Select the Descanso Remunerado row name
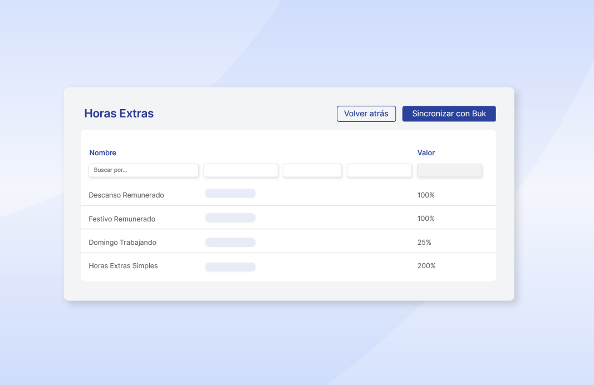The image size is (594, 385). [x=126, y=195]
